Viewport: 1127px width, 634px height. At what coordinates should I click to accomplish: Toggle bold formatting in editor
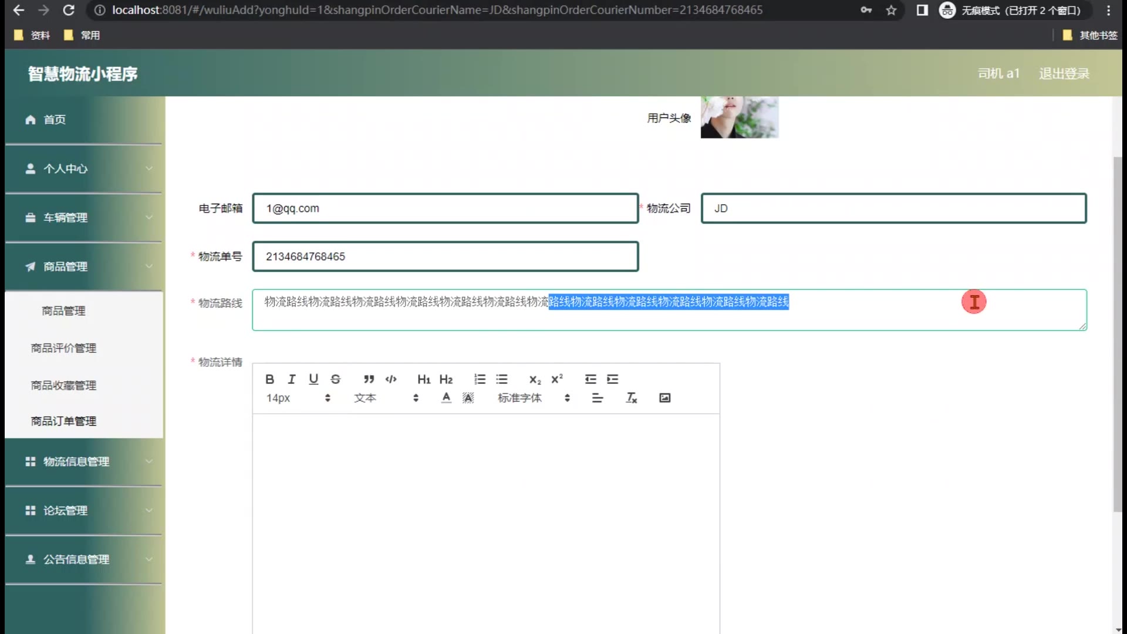[269, 379]
